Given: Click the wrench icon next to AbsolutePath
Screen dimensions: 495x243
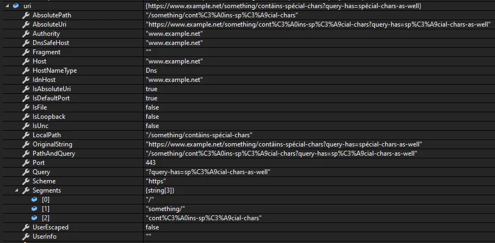Looking at the screenshot, I should 26,15.
